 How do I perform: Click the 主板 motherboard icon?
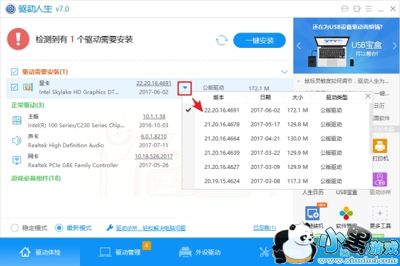(x=17, y=120)
